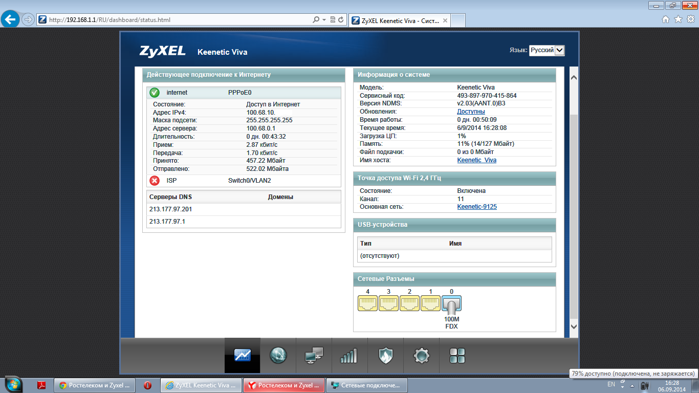Go back with the browser Back arrow
The width and height of the screenshot is (699, 393).
(x=11, y=19)
